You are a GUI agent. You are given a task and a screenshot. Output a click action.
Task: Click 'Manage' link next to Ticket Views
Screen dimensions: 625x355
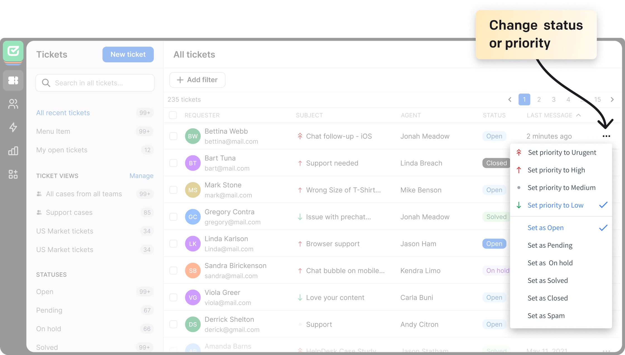(x=141, y=175)
